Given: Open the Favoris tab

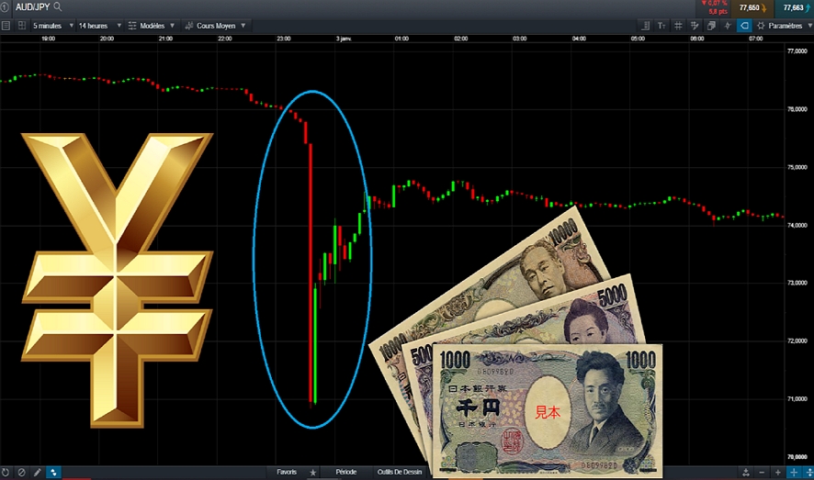Looking at the screenshot, I should [x=287, y=472].
